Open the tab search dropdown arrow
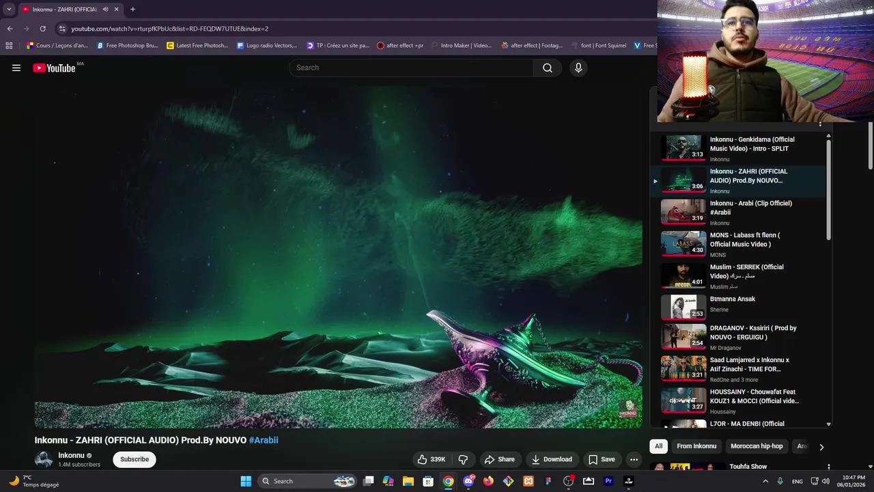This screenshot has width=874, height=492. tap(9, 10)
